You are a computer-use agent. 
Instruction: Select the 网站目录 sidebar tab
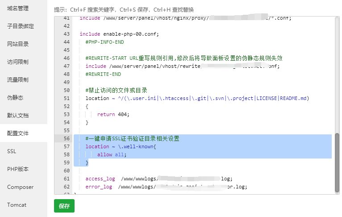click(18, 44)
